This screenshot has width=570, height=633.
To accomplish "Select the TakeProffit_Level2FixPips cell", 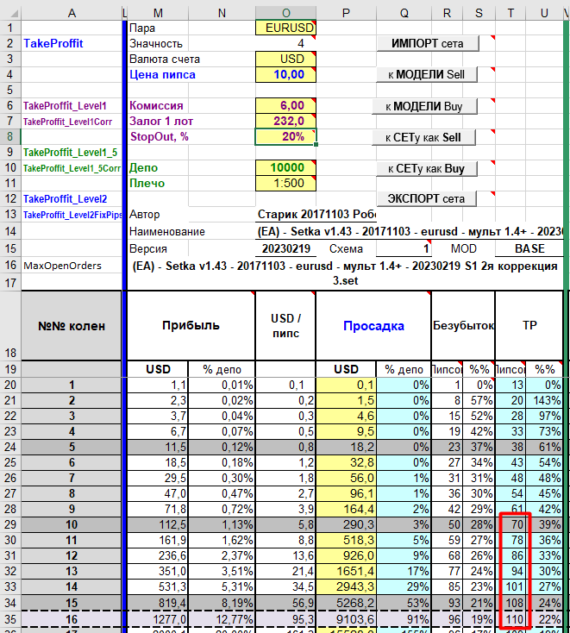I will 72,215.
